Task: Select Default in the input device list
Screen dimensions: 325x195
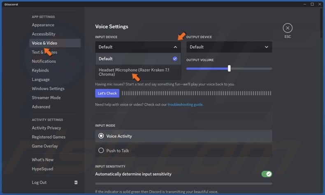Action: [138, 59]
